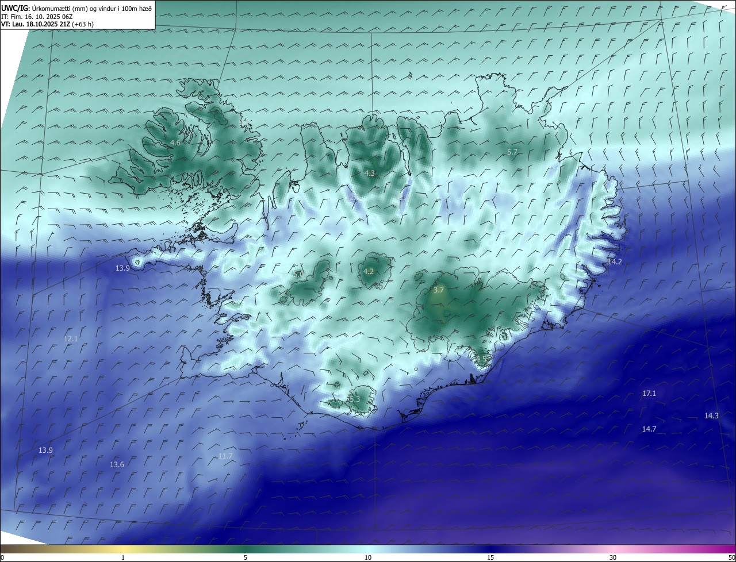
Task: Click the 14.3 value near the map edge
Action: [711, 415]
